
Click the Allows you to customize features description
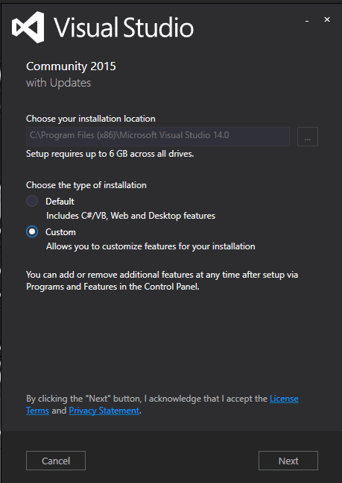[151, 246]
